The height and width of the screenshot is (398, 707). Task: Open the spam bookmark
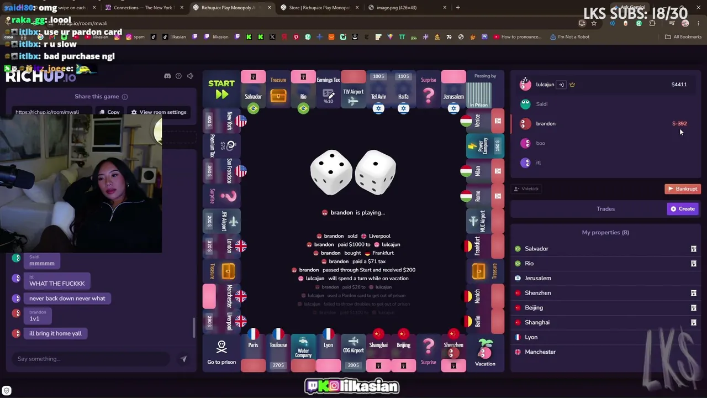coord(135,37)
